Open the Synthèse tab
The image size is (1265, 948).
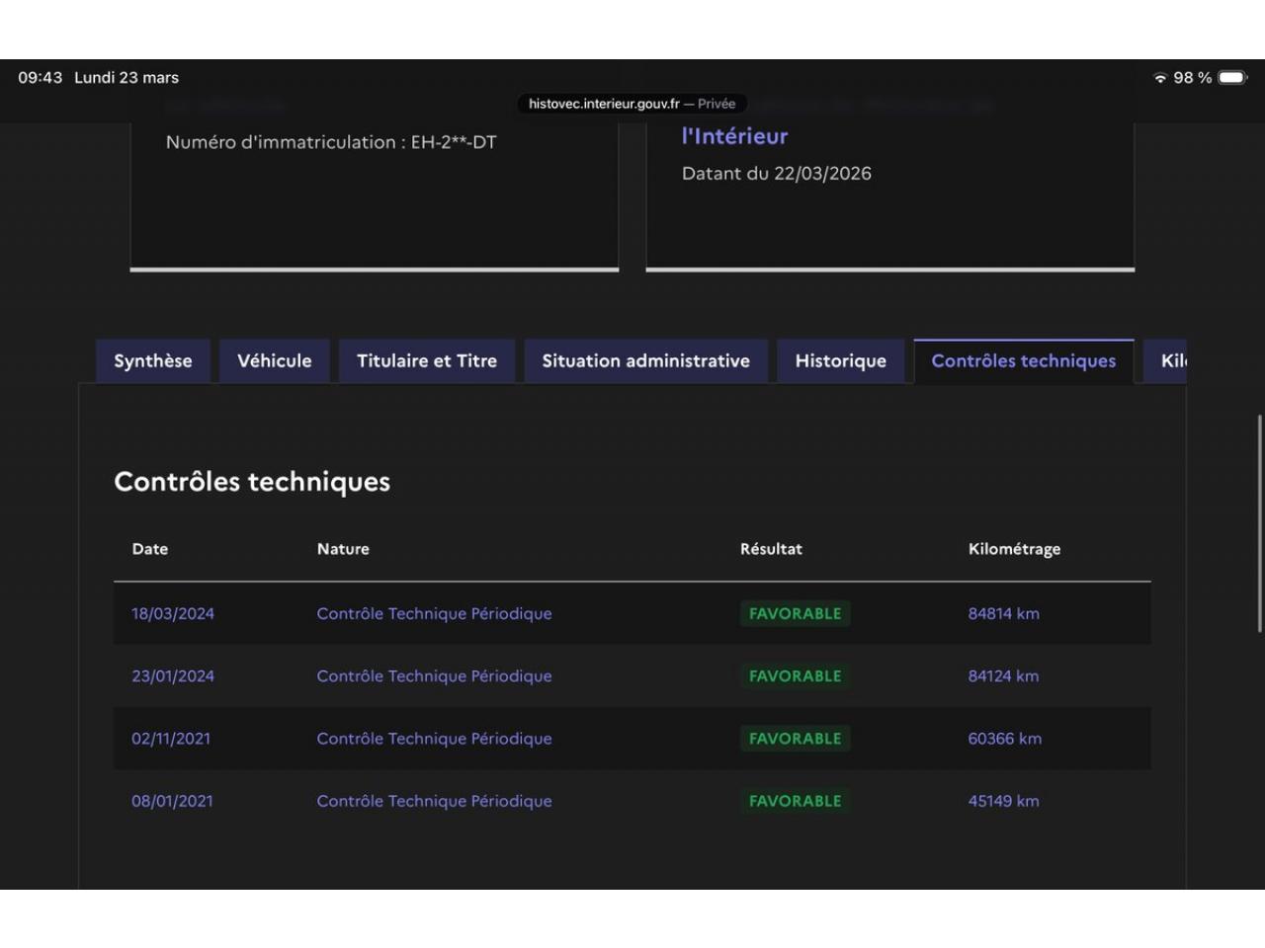click(153, 361)
